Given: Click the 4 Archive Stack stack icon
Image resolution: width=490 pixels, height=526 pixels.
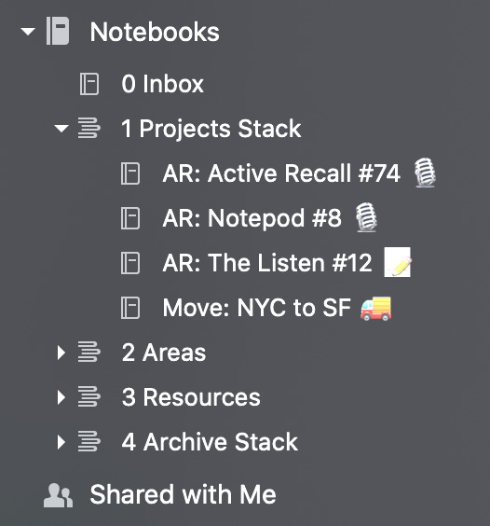Looking at the screenshot, I should coord(88,441).
